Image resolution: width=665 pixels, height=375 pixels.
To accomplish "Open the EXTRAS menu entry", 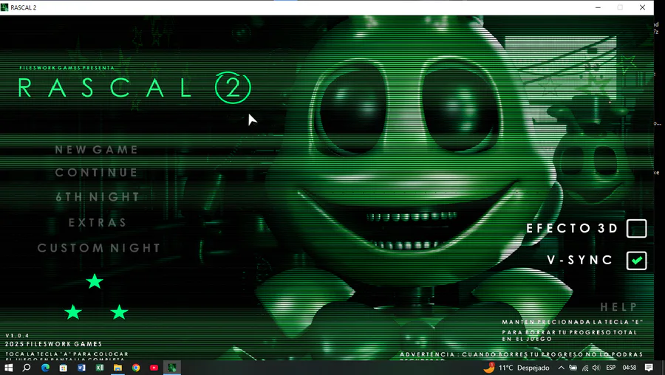I will (98, 222).
